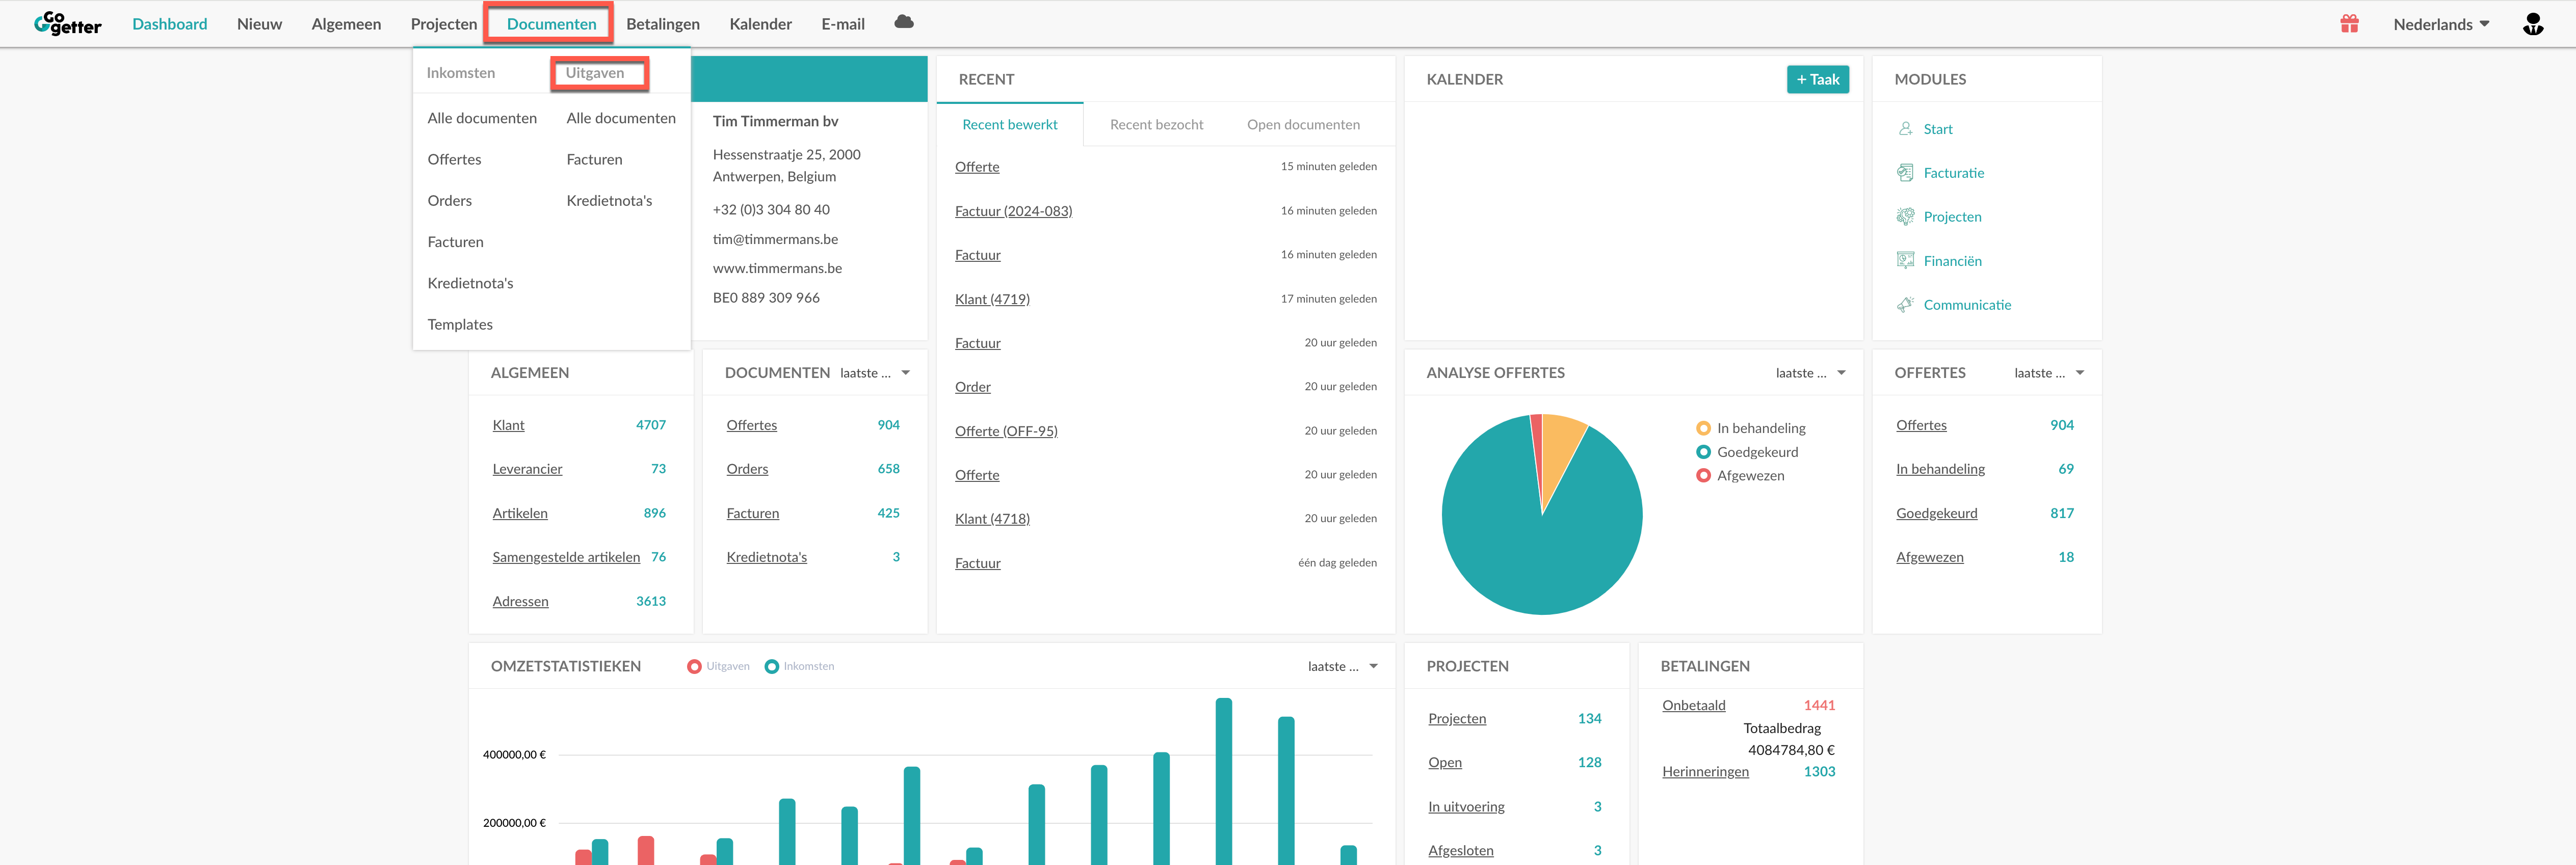The width and height of the screenshot is (2576, 865).
Task: Open period dropdown in Analyse Offertes panel
Action: tap(1810, 373)
